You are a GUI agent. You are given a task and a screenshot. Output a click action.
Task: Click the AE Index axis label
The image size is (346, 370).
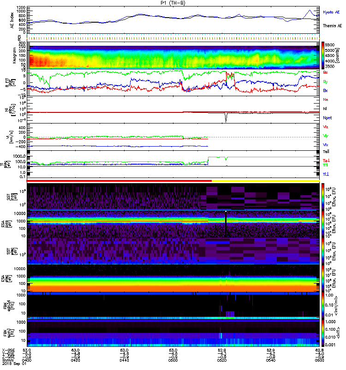(x=12, y=20)
